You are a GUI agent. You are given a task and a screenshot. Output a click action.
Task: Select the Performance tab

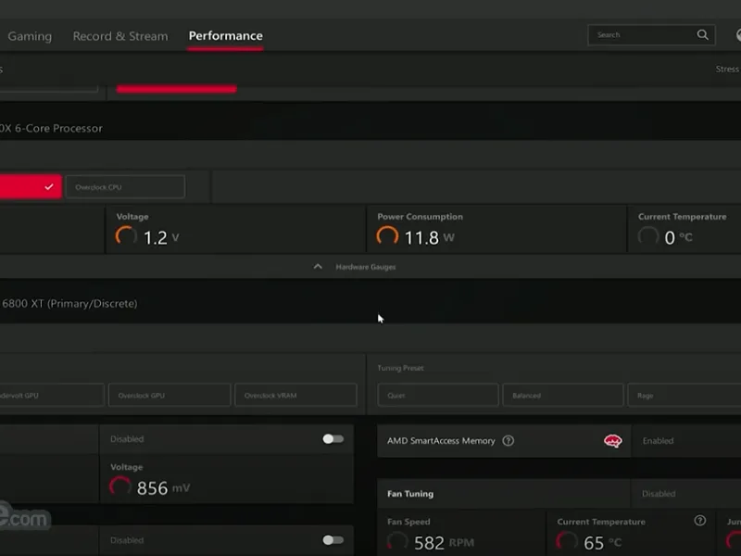coord(225,36)
